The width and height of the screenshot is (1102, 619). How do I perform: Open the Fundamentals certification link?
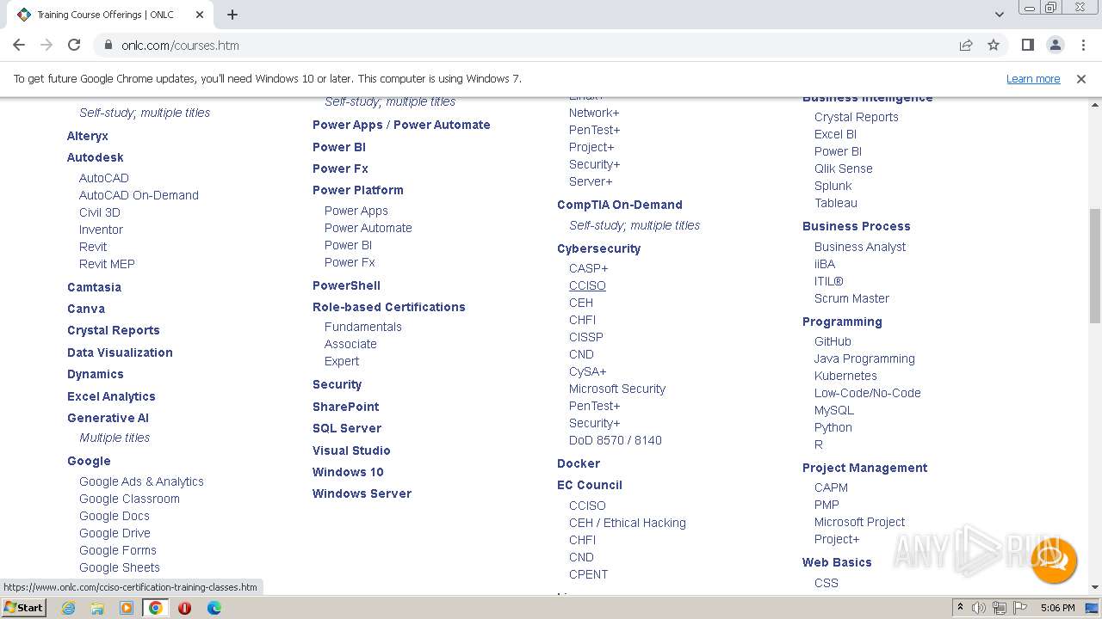[363, 327]
